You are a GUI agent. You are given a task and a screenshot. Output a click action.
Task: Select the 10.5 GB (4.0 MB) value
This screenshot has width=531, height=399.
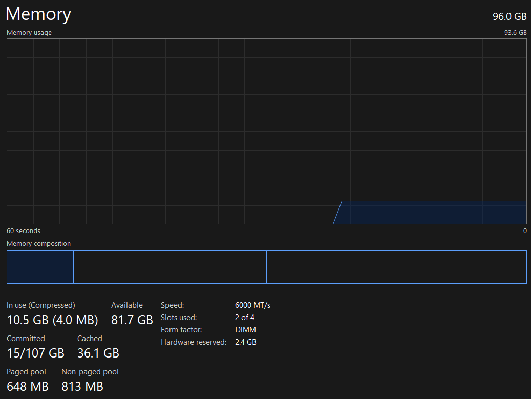click(53, 320)
